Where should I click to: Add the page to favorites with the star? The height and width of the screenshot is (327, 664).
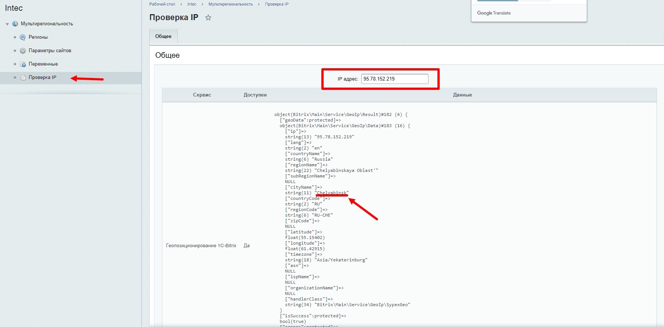point(208,18)
